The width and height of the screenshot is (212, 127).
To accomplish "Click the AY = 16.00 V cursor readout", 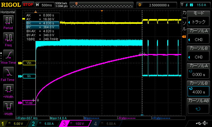I will coord(42,19).
